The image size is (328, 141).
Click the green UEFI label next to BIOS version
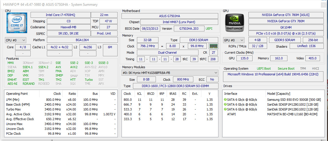(209, 29)
